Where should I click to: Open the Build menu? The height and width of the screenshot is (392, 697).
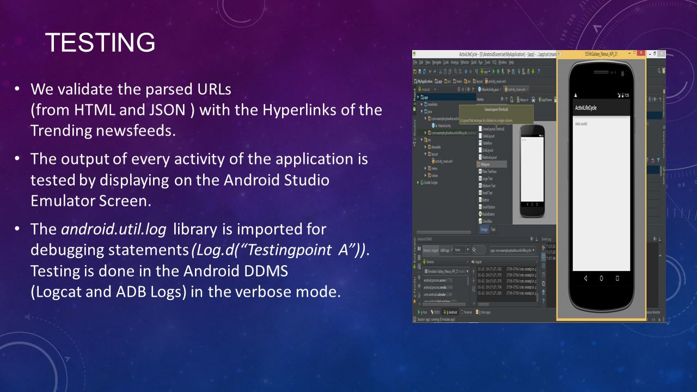tap(474, 63)
